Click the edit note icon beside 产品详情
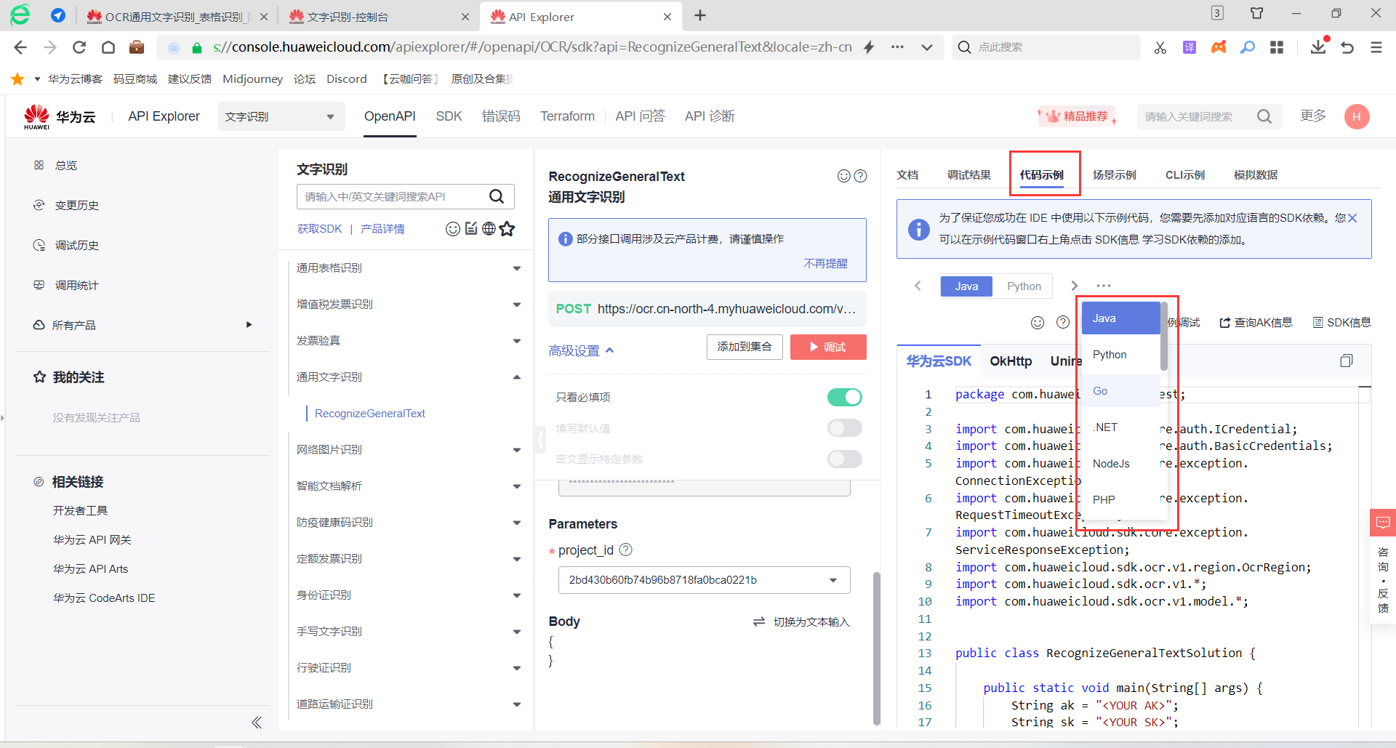Screen dimensions: 1396x748 click(x=471, y=229)
